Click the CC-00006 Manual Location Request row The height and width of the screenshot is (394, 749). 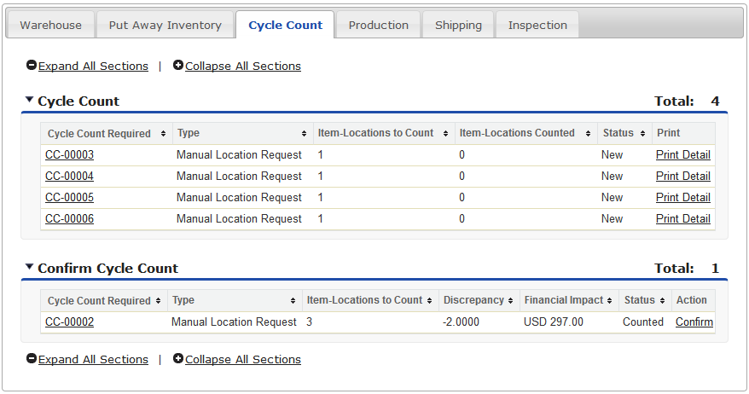tap(239, 219)
